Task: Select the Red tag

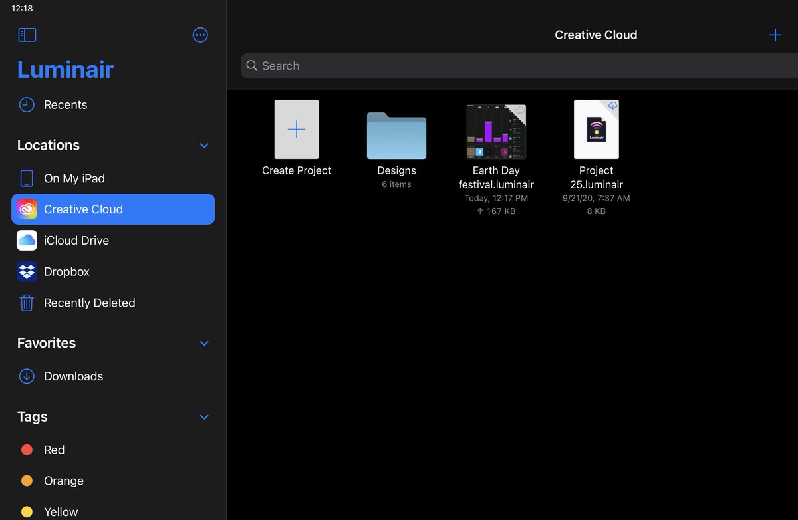Action: point(114,450)
